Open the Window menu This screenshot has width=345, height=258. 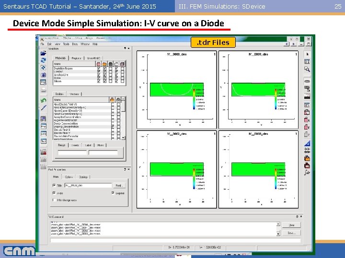85,44
